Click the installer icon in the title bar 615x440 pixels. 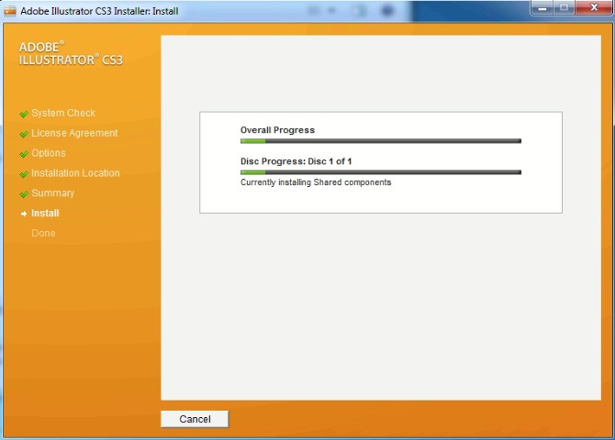coord(10,11)
